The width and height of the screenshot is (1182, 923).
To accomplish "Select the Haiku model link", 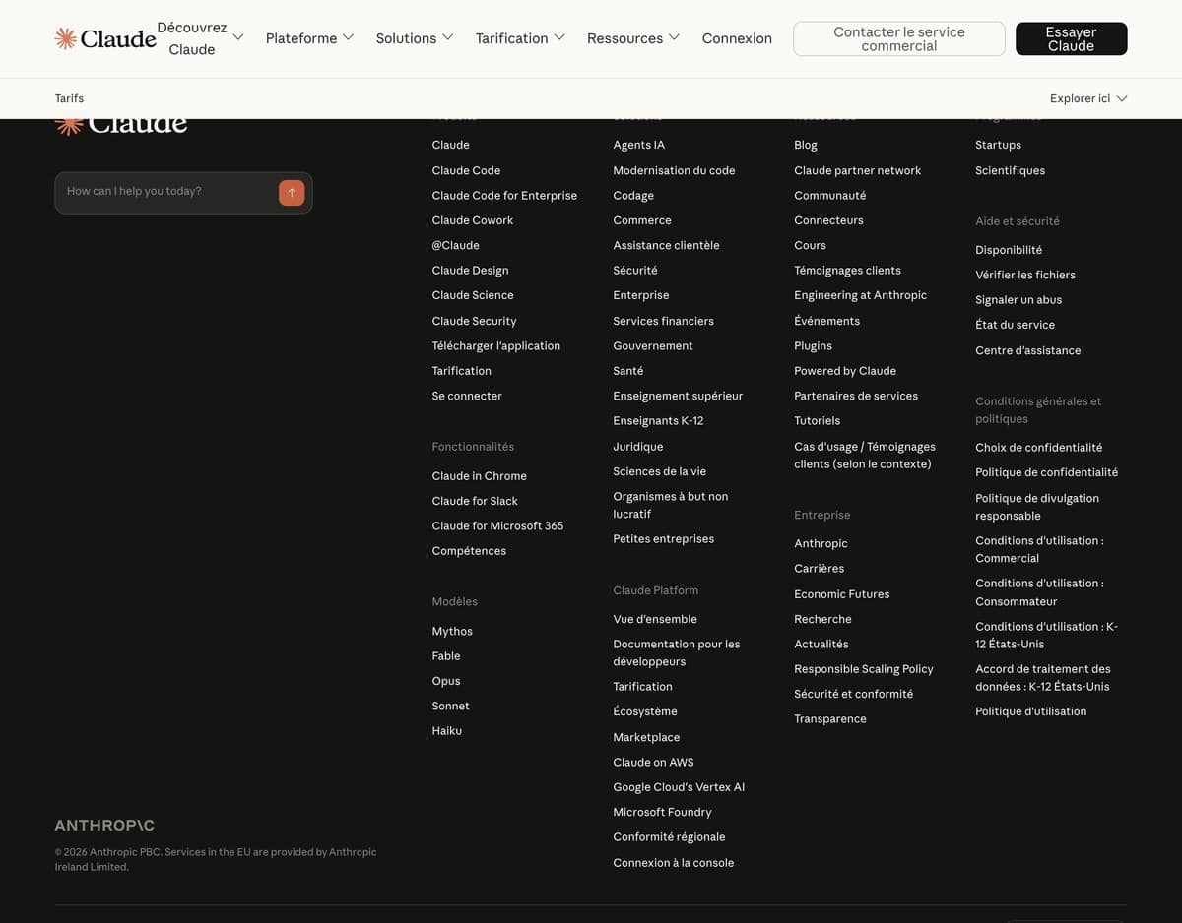I will pos(446,731).
